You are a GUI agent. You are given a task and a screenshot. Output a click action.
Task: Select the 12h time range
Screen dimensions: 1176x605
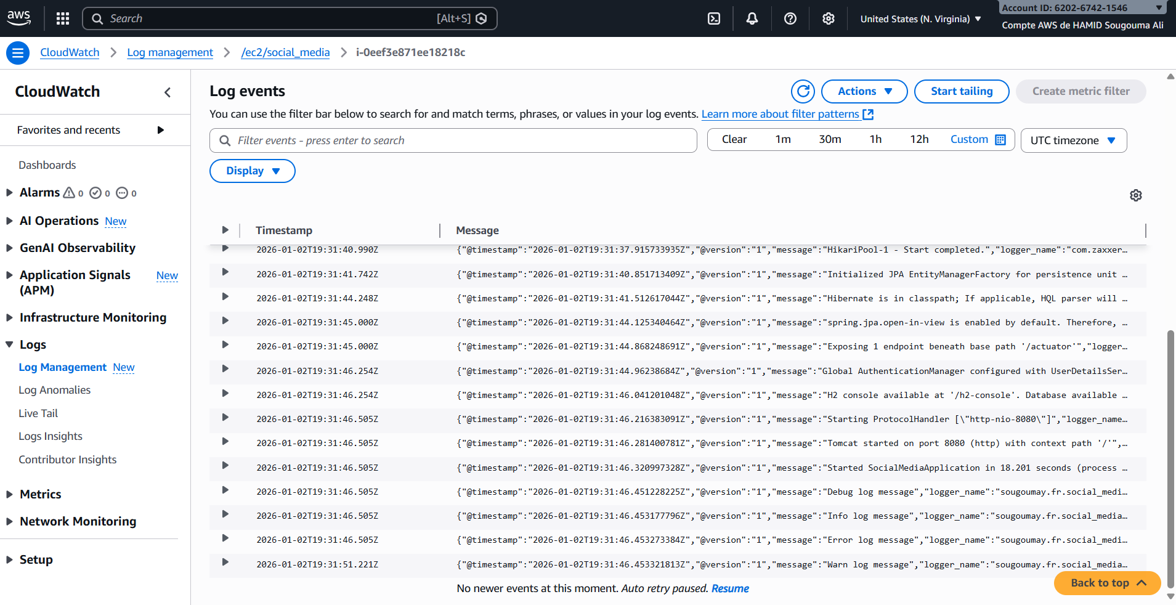click(919, 139)
